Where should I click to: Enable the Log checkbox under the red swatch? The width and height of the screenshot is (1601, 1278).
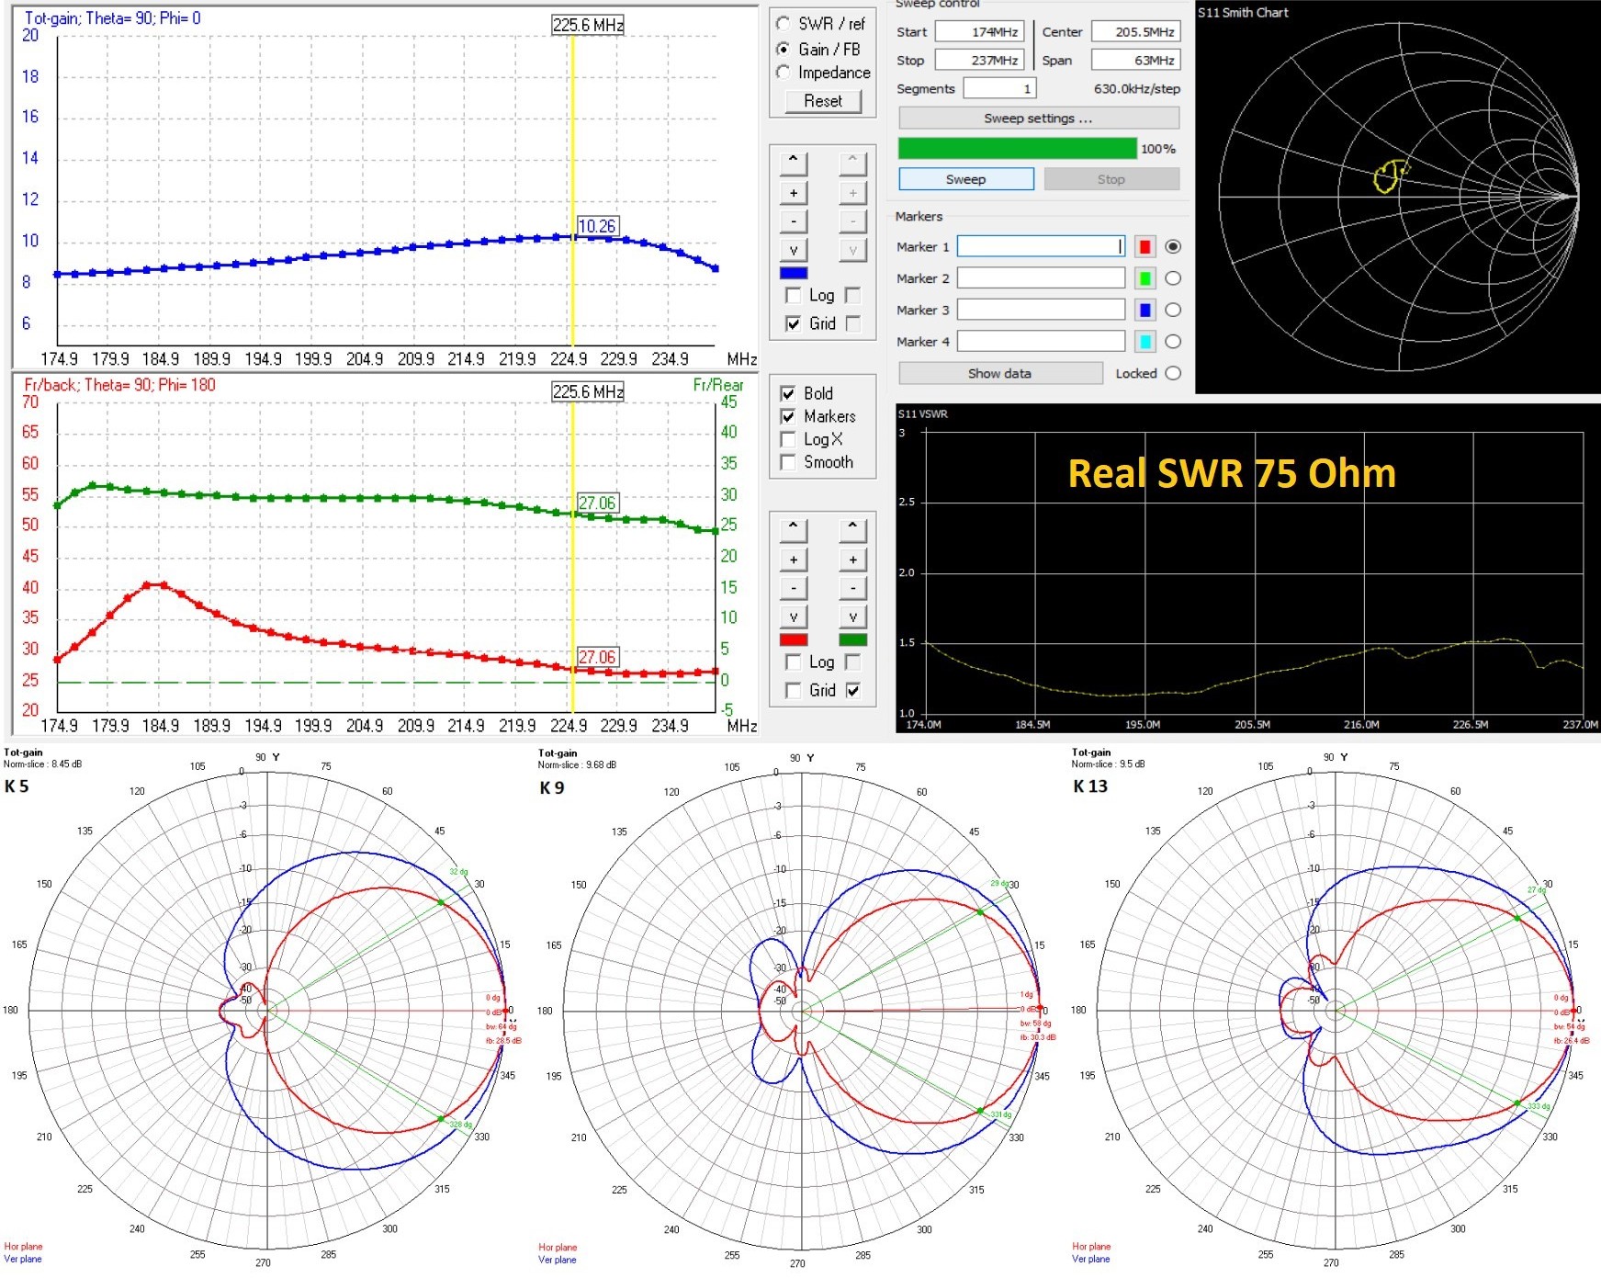tap(794, 662)
